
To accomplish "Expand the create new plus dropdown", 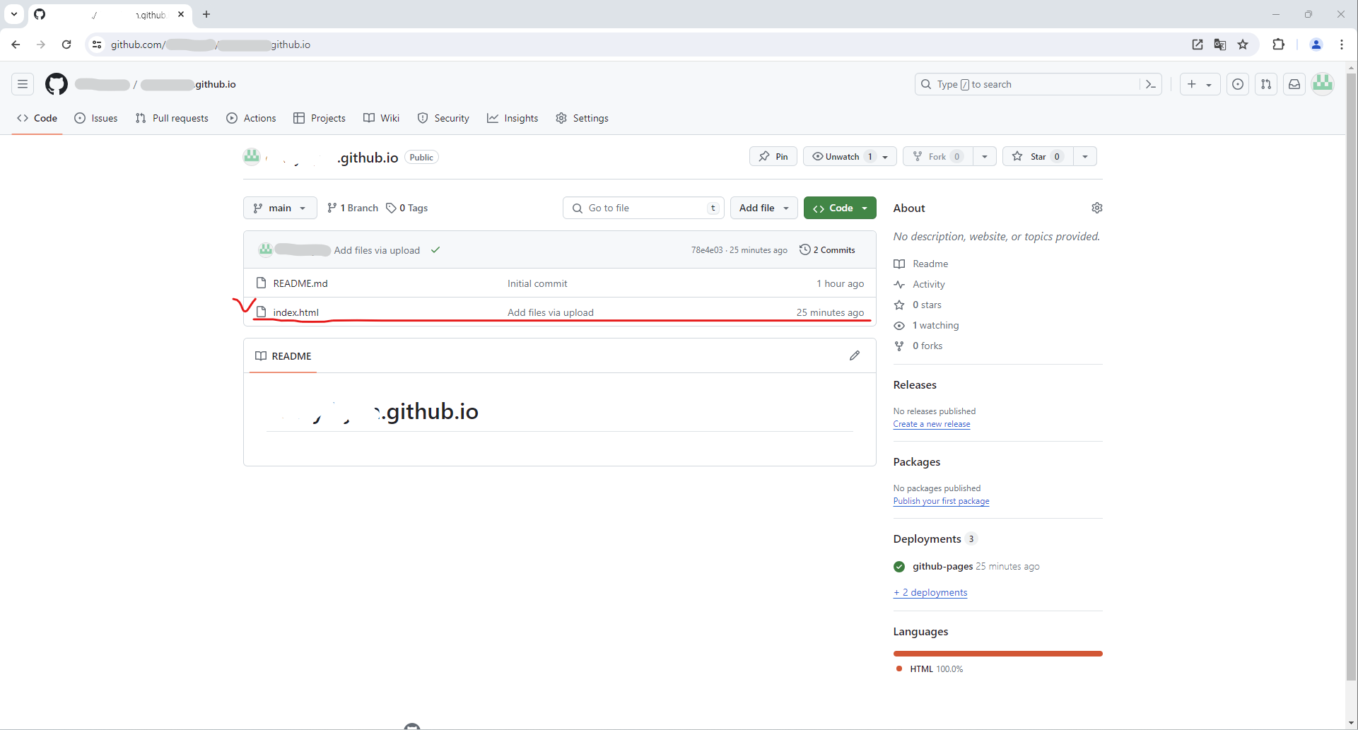I will (1200, 84).
